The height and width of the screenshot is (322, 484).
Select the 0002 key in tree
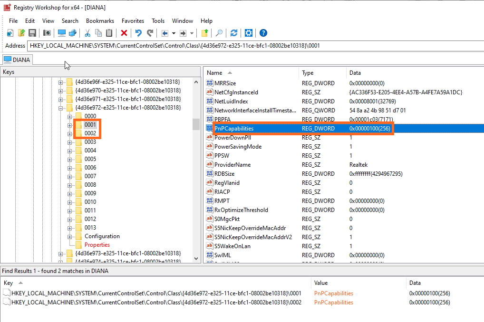click(x=90, y=133)
